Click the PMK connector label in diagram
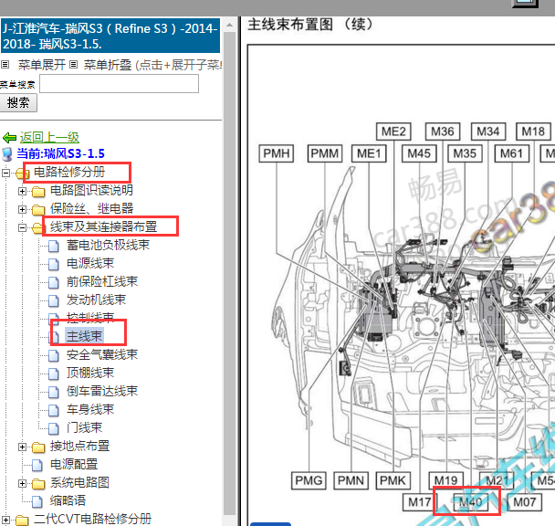This screenshot has width=555, height=526. (x=393, y=480)
